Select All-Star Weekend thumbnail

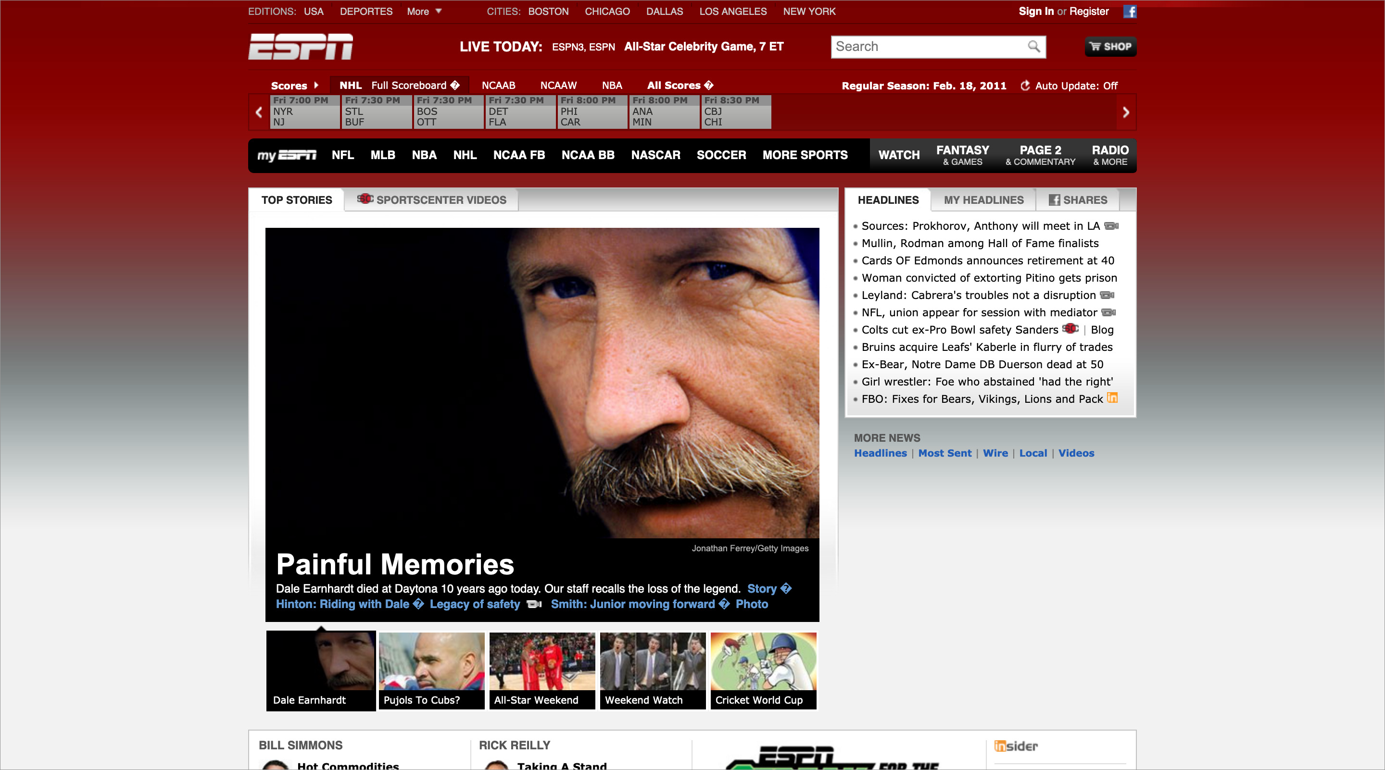(542, 671)
